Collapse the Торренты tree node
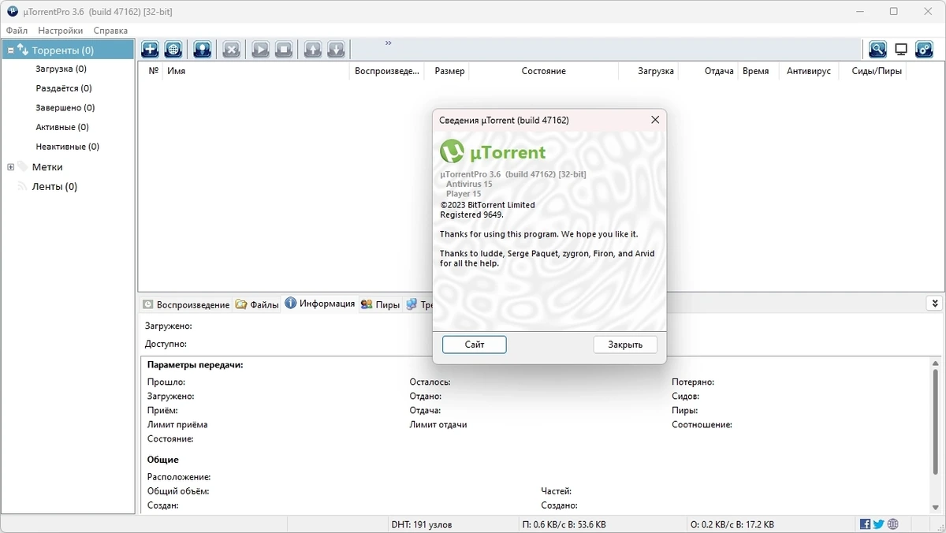 11,50
